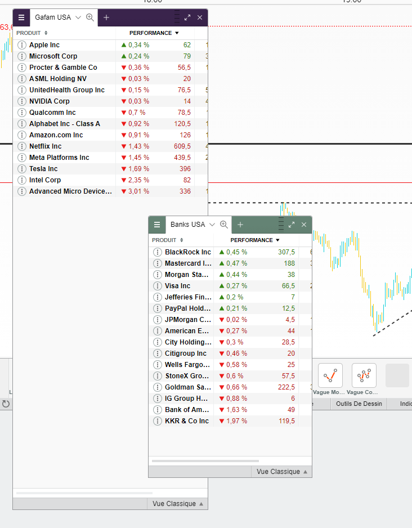This screenshot has width=412, height=528.
Task: Open options menu for Visa Inc
Action: tap(157, 286)
